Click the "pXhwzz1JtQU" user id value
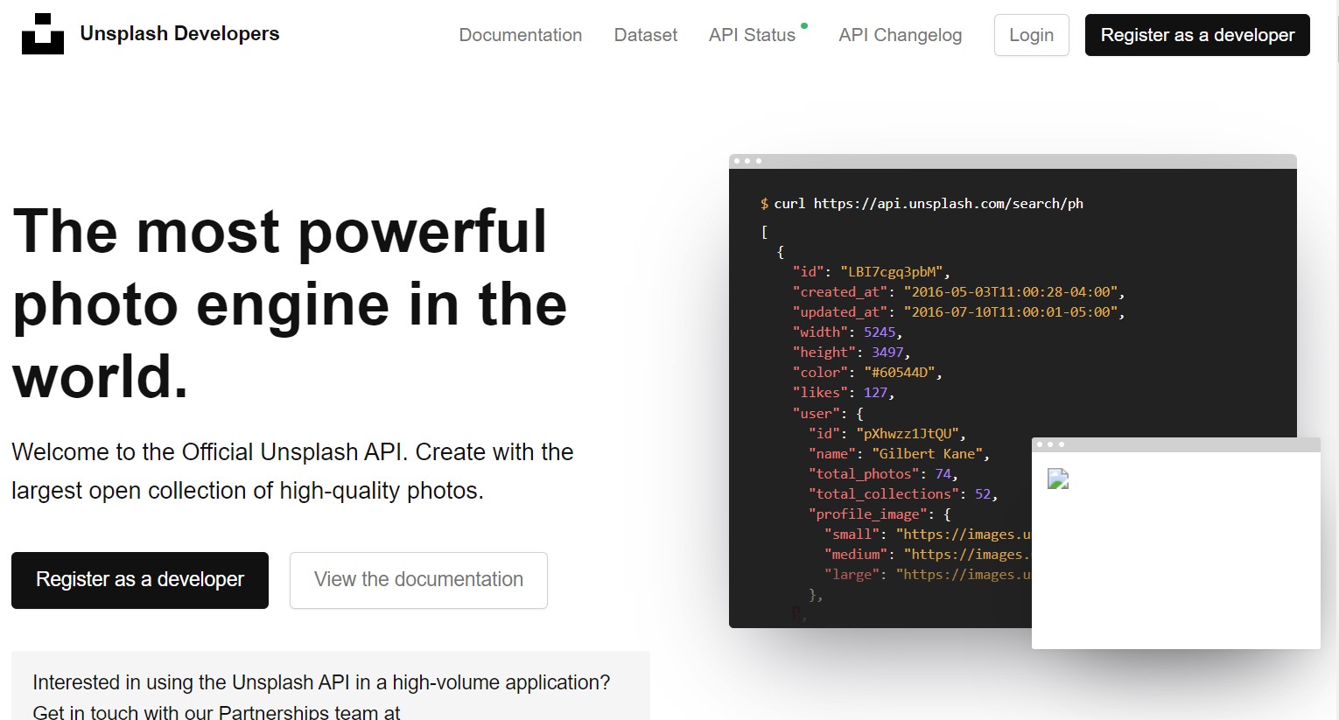 point(908,433)
